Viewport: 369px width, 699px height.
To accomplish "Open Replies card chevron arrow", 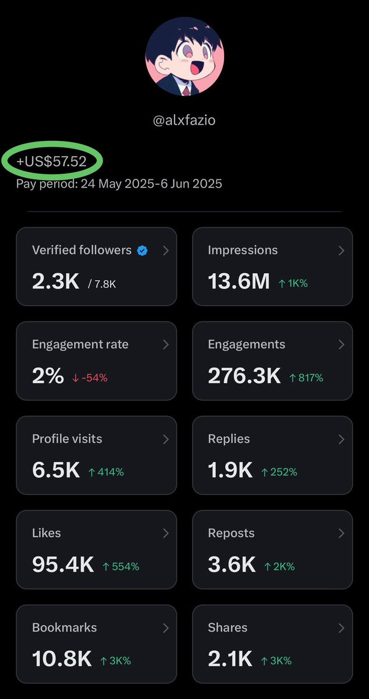I will click(x=341, y=439).
